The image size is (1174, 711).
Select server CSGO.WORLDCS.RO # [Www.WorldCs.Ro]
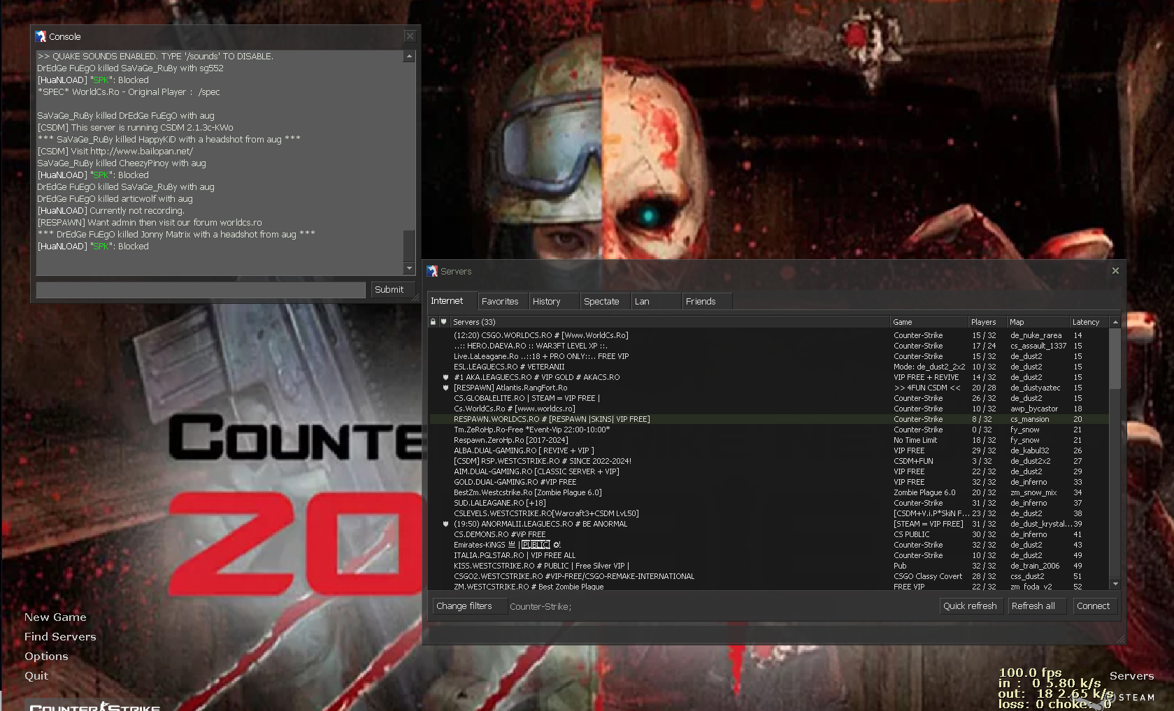coord(768,335)
